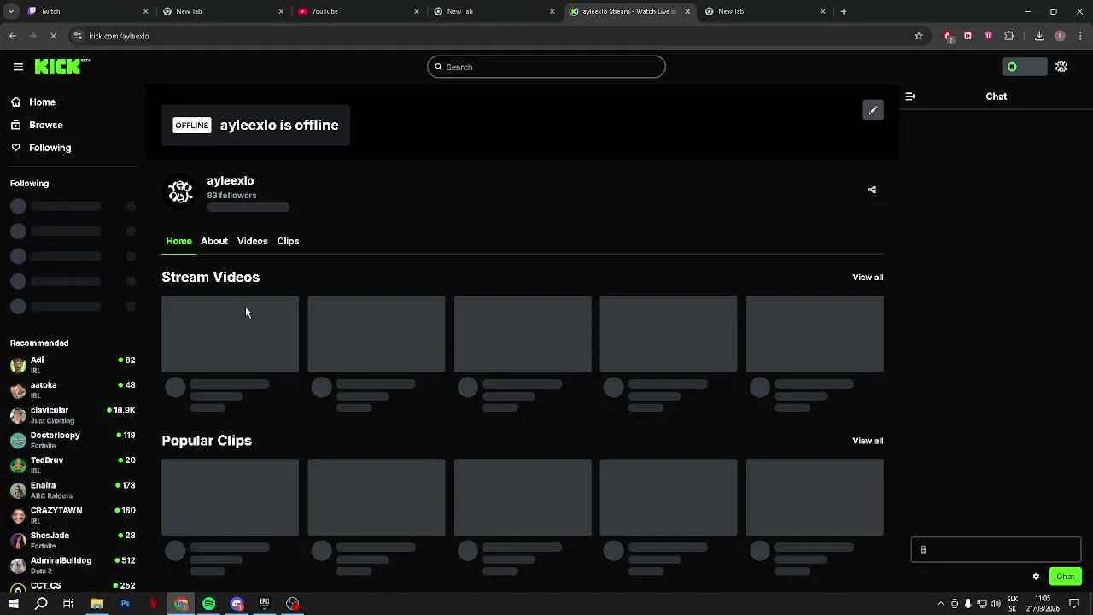This screenshot has height=615, width=1093.
Task: Bookmark this page with the star icon
Action: point(919,36)
